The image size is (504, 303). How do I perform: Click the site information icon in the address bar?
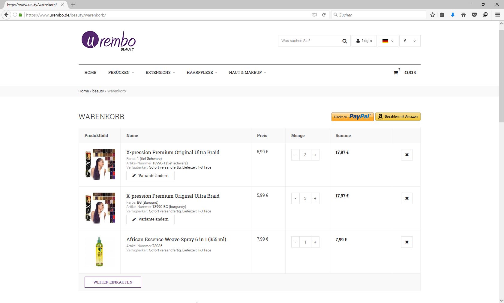(x=15, y=15)
